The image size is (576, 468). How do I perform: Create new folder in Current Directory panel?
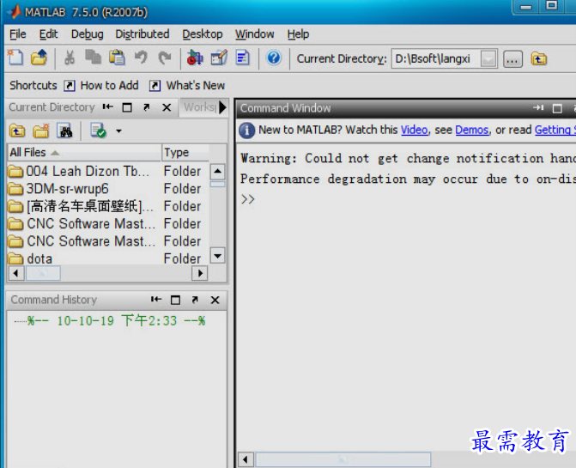(x=41, y=131)
